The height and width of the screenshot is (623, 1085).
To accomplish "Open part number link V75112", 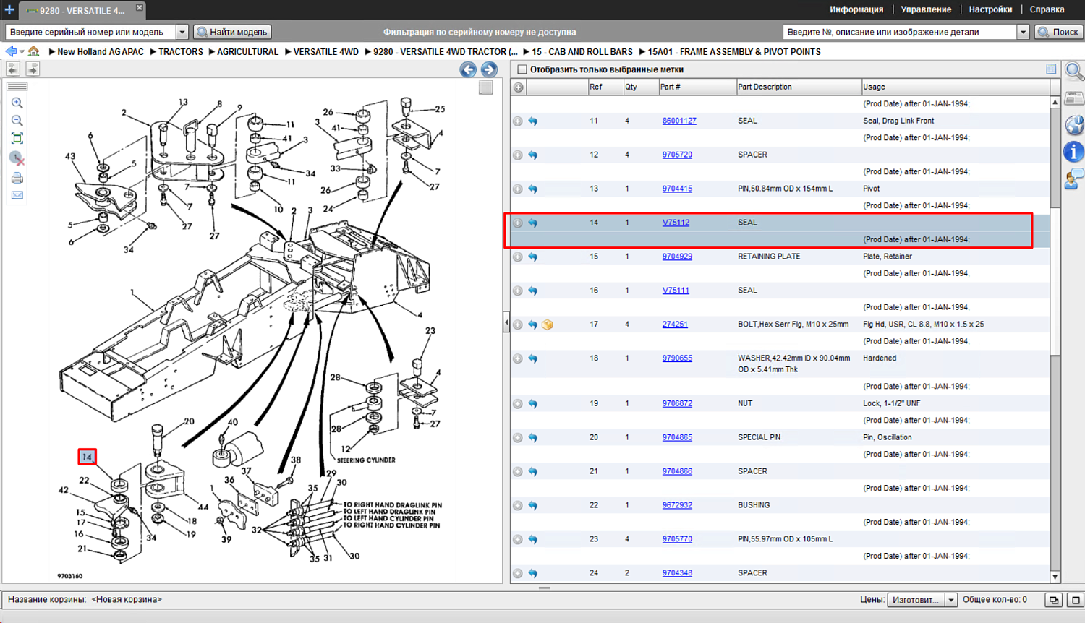I will 676,223.
